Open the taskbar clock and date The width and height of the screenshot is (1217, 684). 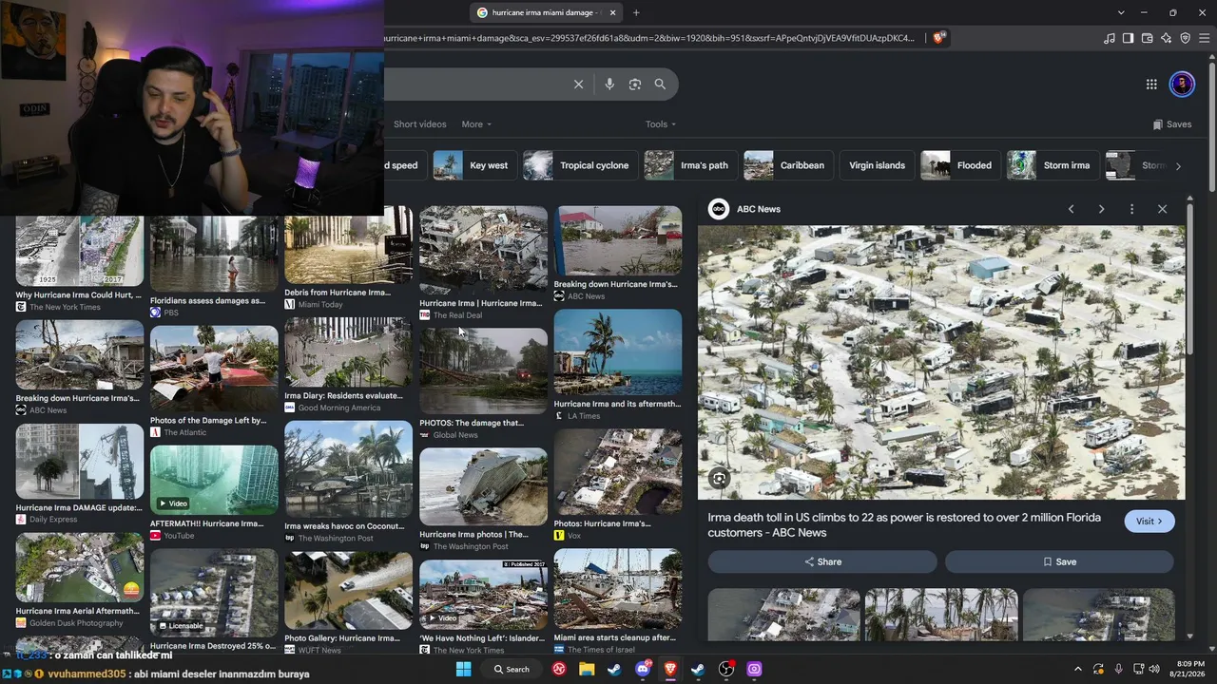[1189, 670]
